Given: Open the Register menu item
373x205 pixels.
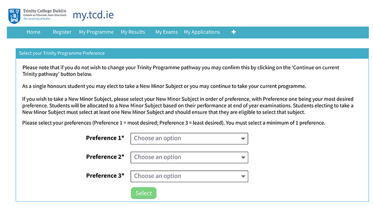Looking at the screenshot, I should coord(62,32).
